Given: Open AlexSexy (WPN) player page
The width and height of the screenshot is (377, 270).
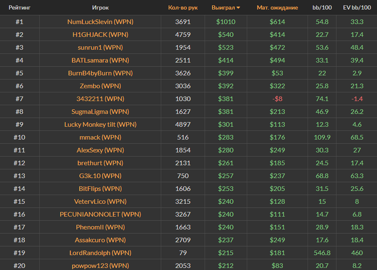Looking at the screenshot, I should [100, 150].
